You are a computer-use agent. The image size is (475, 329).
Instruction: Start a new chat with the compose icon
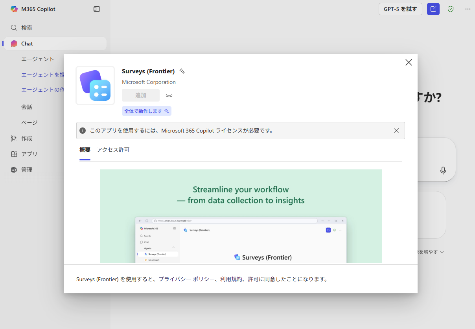[x=433, y=9]
